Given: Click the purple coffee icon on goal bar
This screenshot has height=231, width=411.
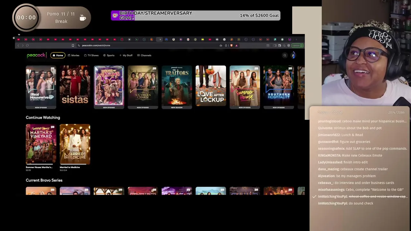Looking at the screenshot, I should tap(115, 15).
